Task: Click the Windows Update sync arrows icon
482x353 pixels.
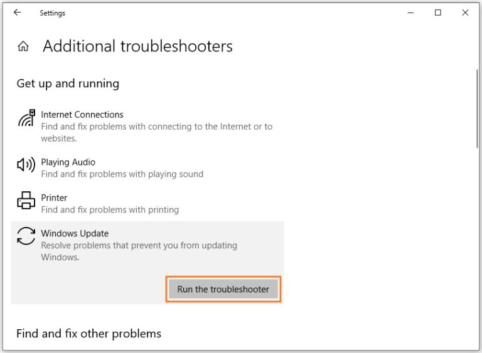Action: (x=26, y=236)
